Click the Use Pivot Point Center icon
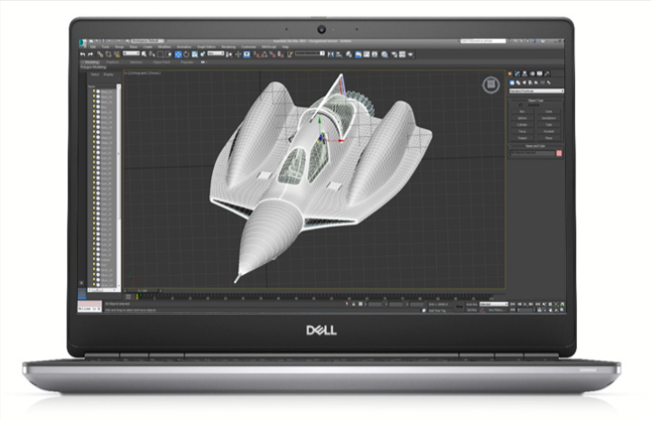651x421 pixels. click(228, 54)
